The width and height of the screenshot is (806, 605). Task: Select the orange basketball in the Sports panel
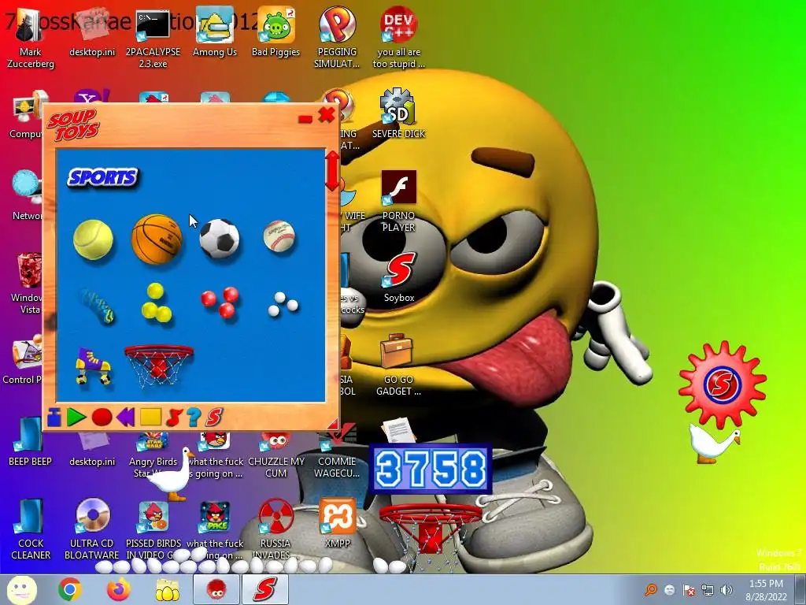pyautogui.click(x=157, y=239)
